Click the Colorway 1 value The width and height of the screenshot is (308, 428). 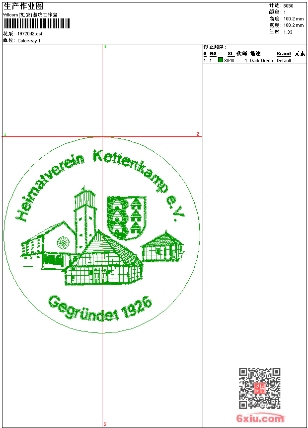tap(29, 41)
